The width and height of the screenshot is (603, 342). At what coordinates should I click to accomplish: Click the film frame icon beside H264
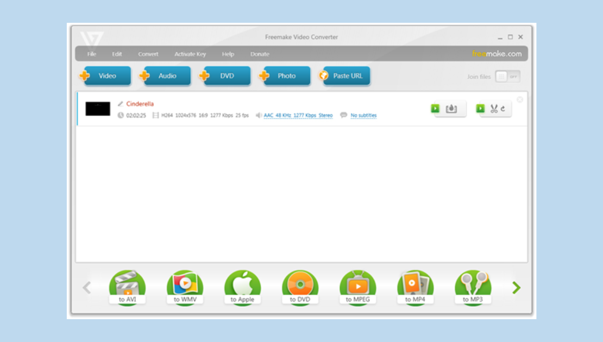point(155,115)
